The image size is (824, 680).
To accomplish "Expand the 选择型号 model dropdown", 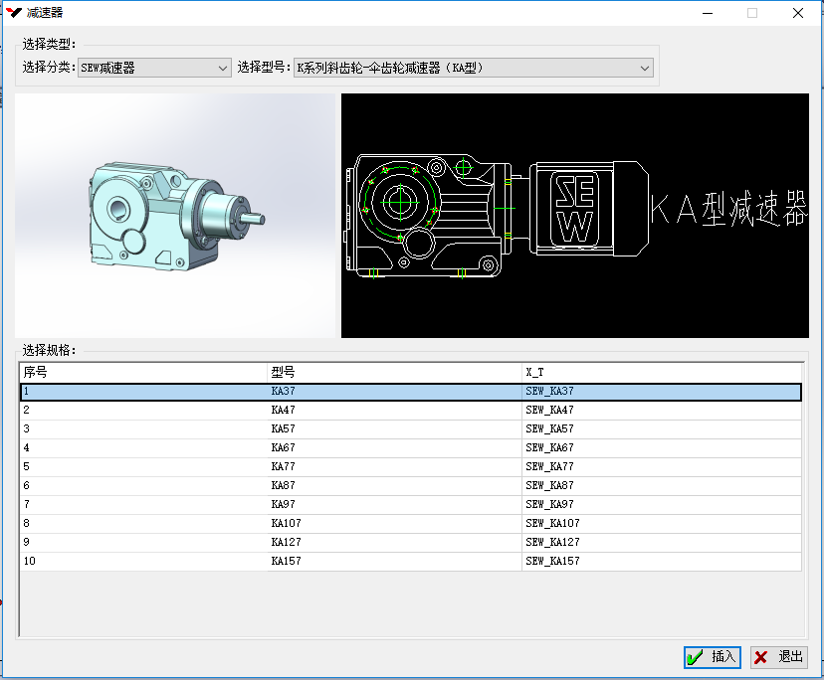I will tap(473, 68).
